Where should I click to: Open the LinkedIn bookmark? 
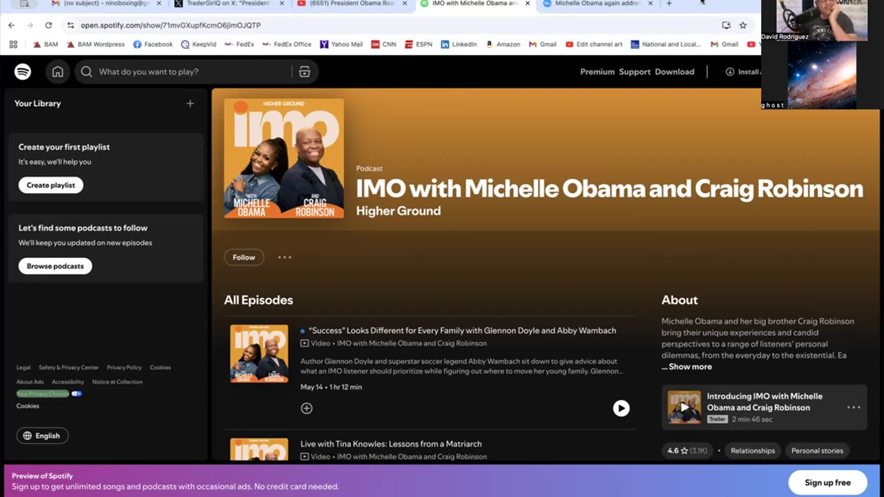459,44
